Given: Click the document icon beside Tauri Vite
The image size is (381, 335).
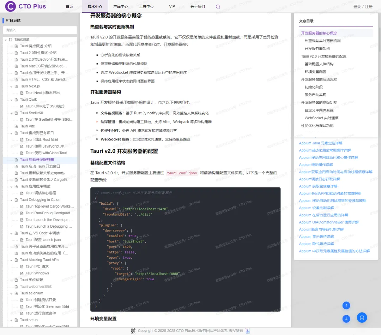Looking at the screenshot, I should [16, 126].
